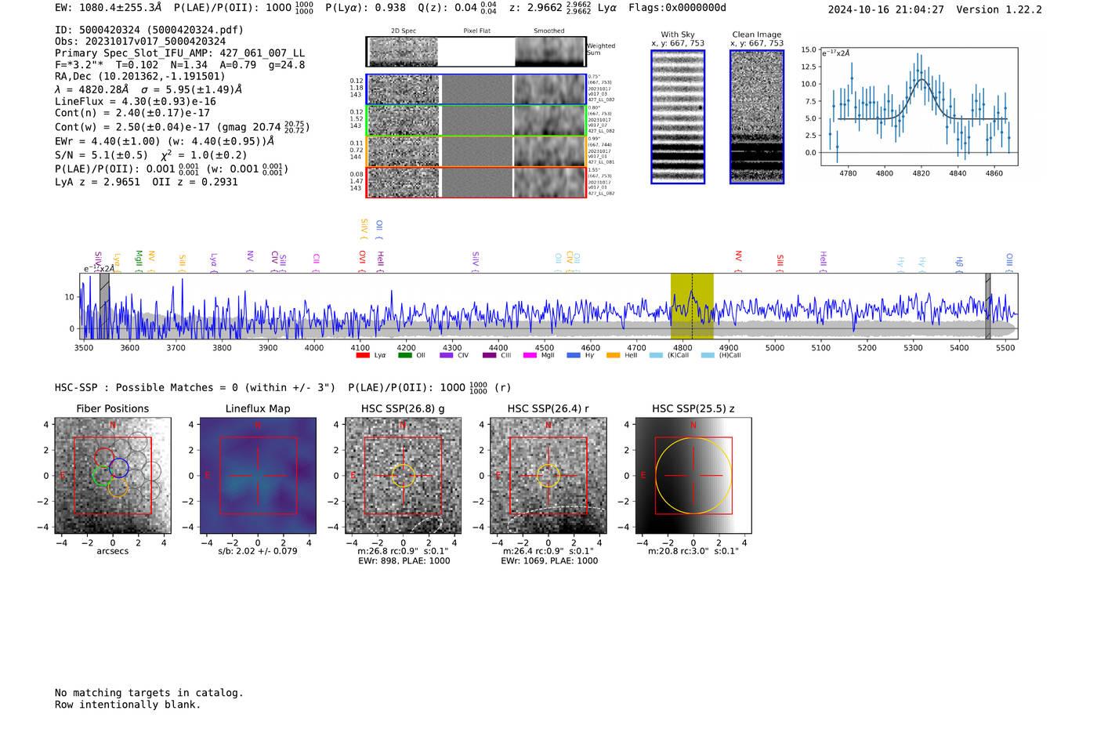The height and width of the screenshot is (747, 1097).
Task: Click the 2D Spec column header
Action: point(404,31)
